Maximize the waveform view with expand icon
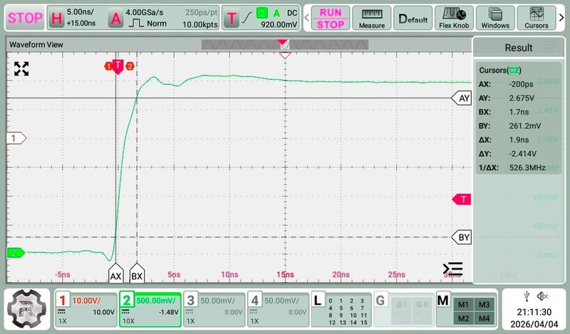570x334 pixels. point(21,68)
